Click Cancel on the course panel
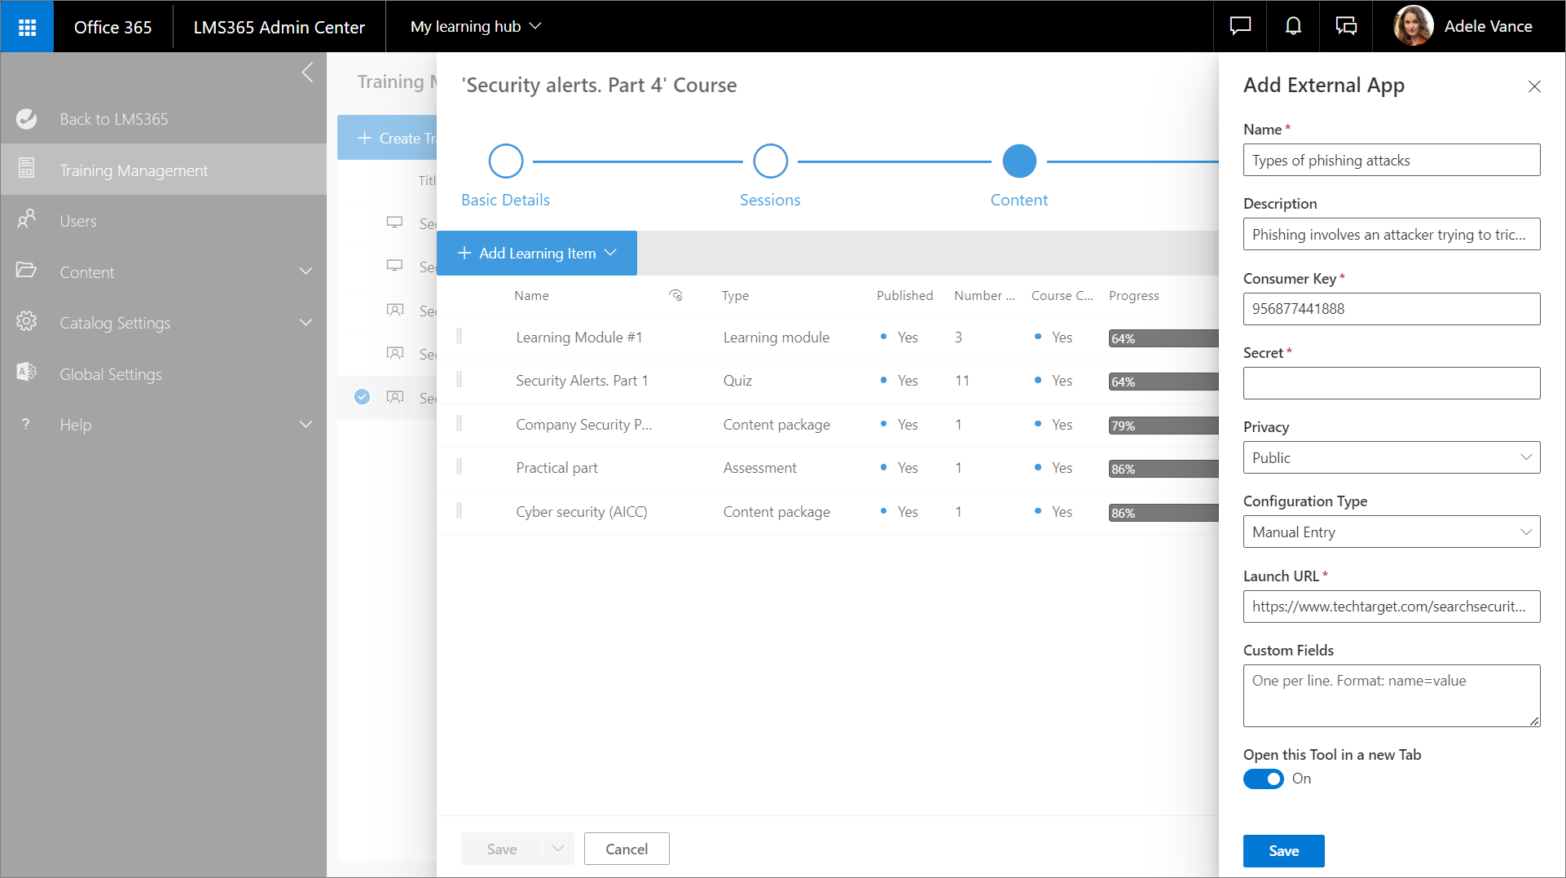The width and height of the screenshot is (1566, 878). point(626,849)
